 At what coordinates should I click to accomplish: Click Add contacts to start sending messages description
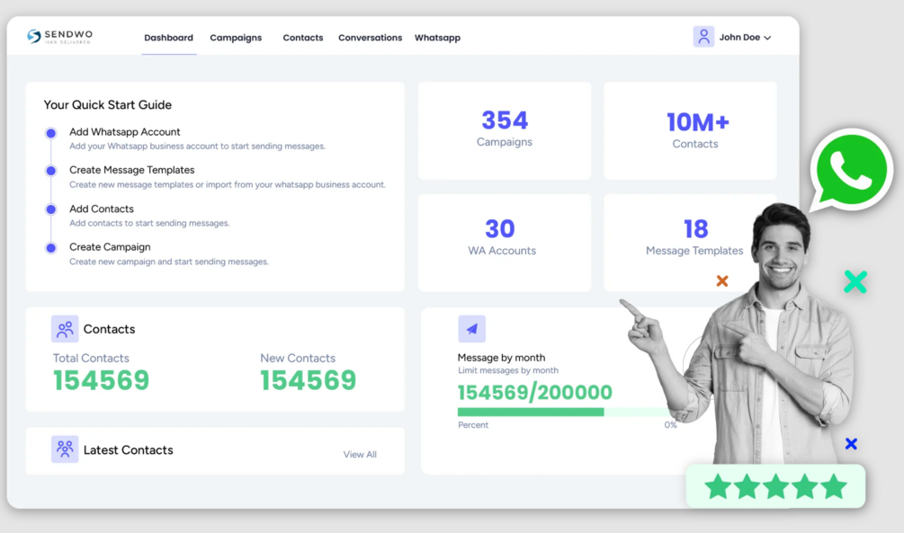pos(149,223)
